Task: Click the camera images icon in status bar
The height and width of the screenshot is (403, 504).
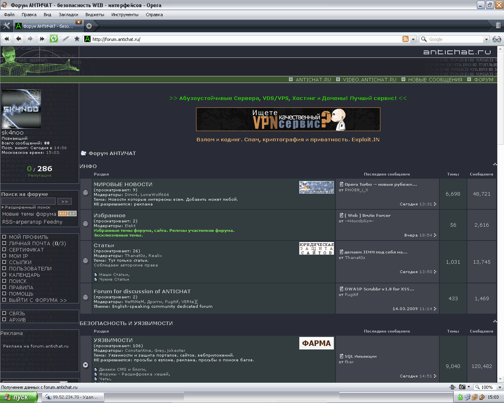Action: click(x=462, y=387)
